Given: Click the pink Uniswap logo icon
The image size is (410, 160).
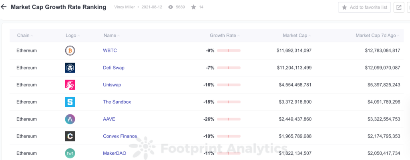Looking at the screenshot, I should tap(70, 85).
